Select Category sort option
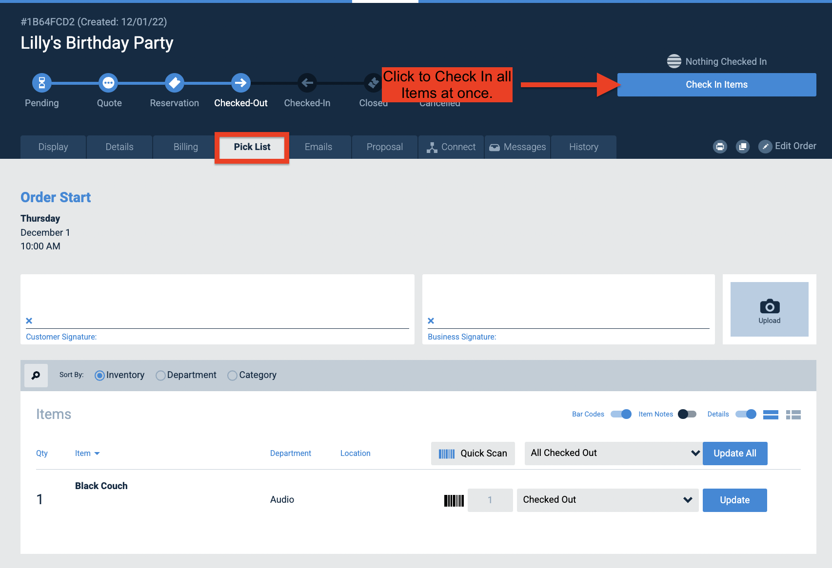Image resolution: width=832 pixels, height=568 pixels. [x=232, y=376]
